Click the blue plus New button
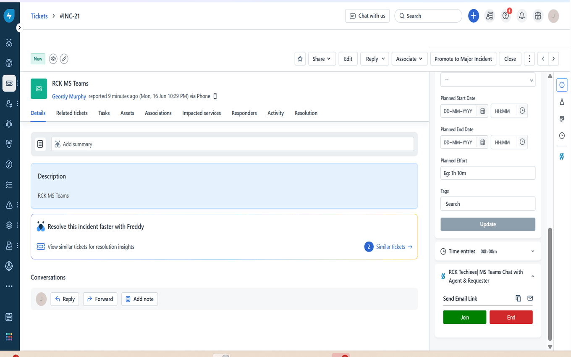This screenshot has height=357, width=571. click(474, 16)
